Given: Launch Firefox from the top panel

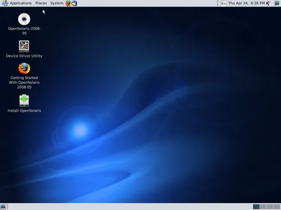Looking at the screenshot, I should click(x=68, y=3).
